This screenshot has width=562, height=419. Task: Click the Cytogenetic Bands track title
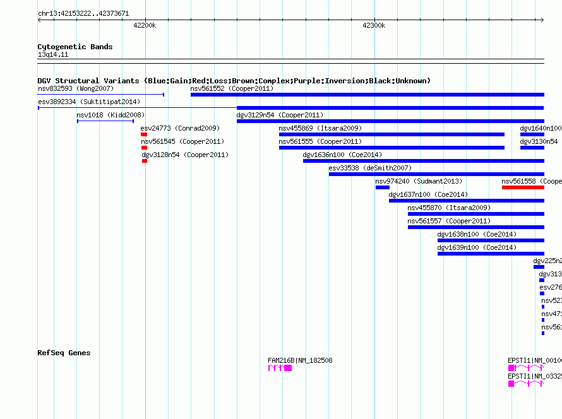75,47
